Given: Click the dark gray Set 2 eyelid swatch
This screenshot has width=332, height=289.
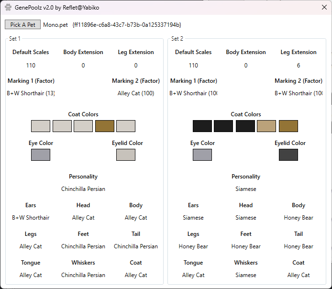Looking at the screenshot, I should coord(288,155).
